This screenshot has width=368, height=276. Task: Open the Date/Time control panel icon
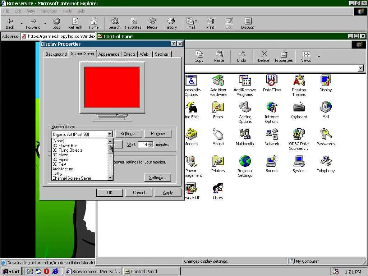[272, 83]
